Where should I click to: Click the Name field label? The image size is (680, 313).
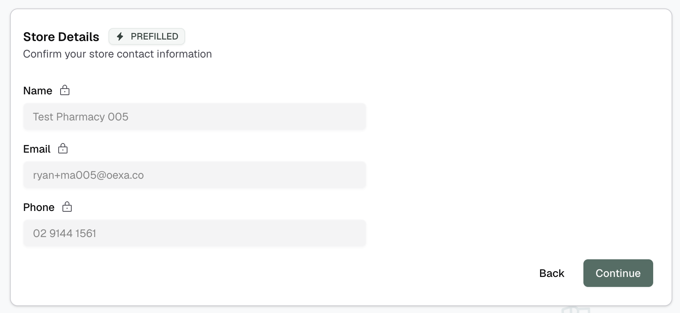pos(38,91)
